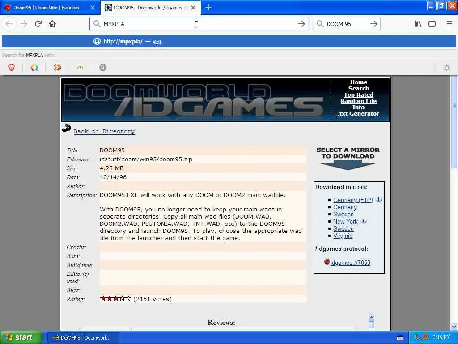Download from the New York mirror
Image resolution: width=458 pixels, height=344 pixels.
[346, 221]
